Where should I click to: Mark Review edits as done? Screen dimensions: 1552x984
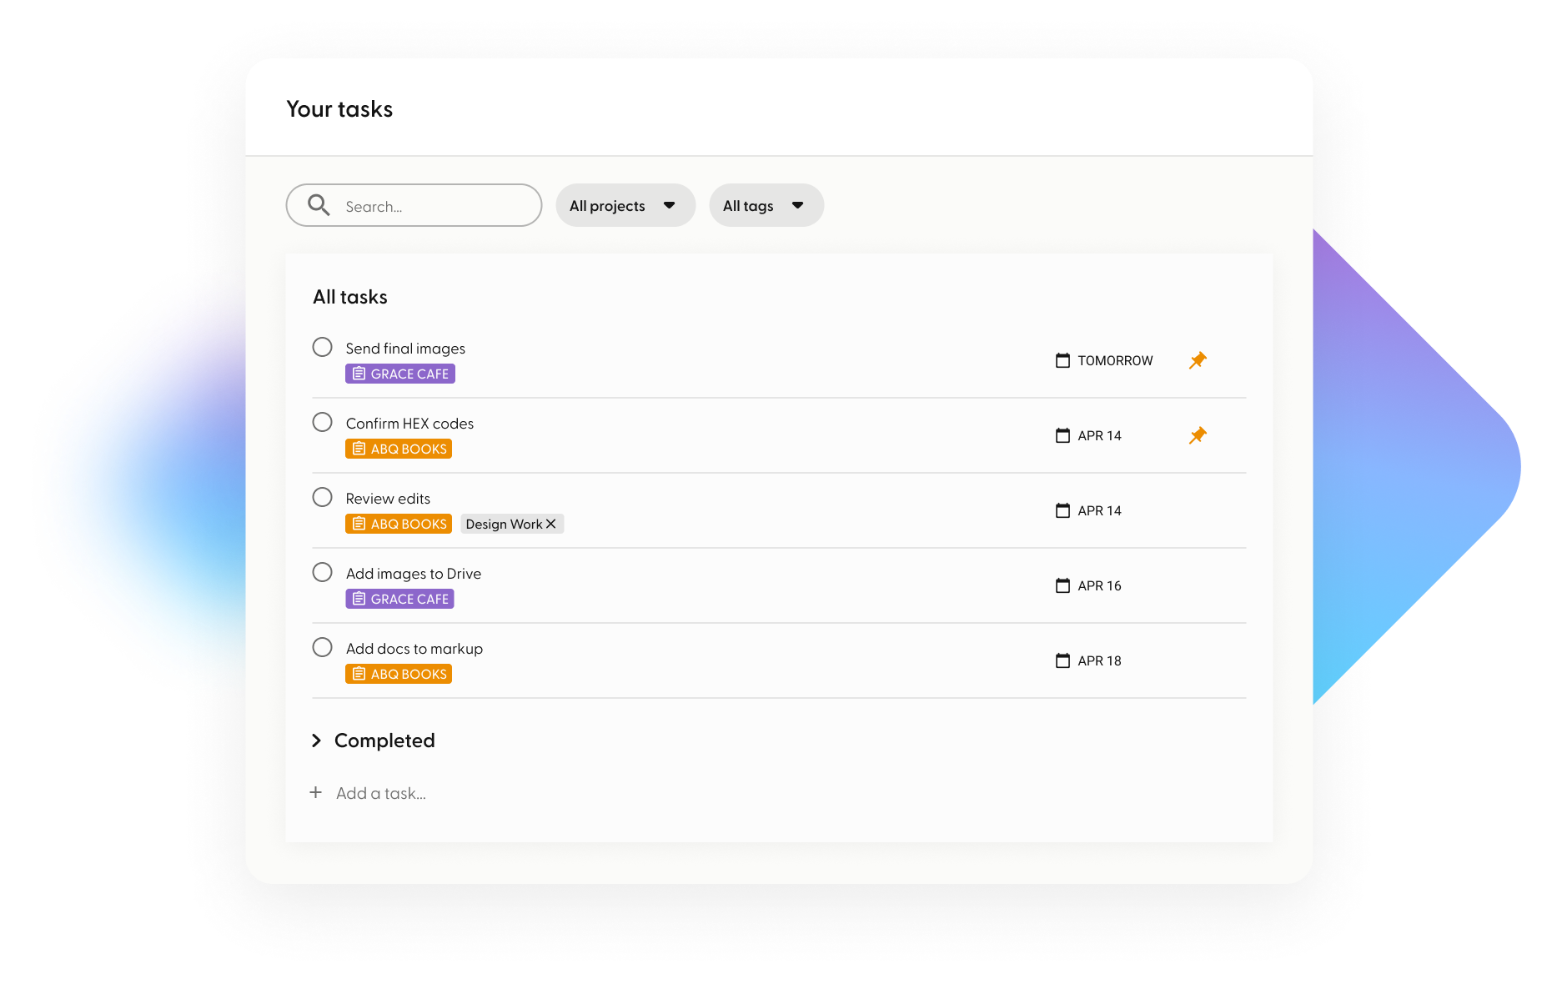pos(322,497)
